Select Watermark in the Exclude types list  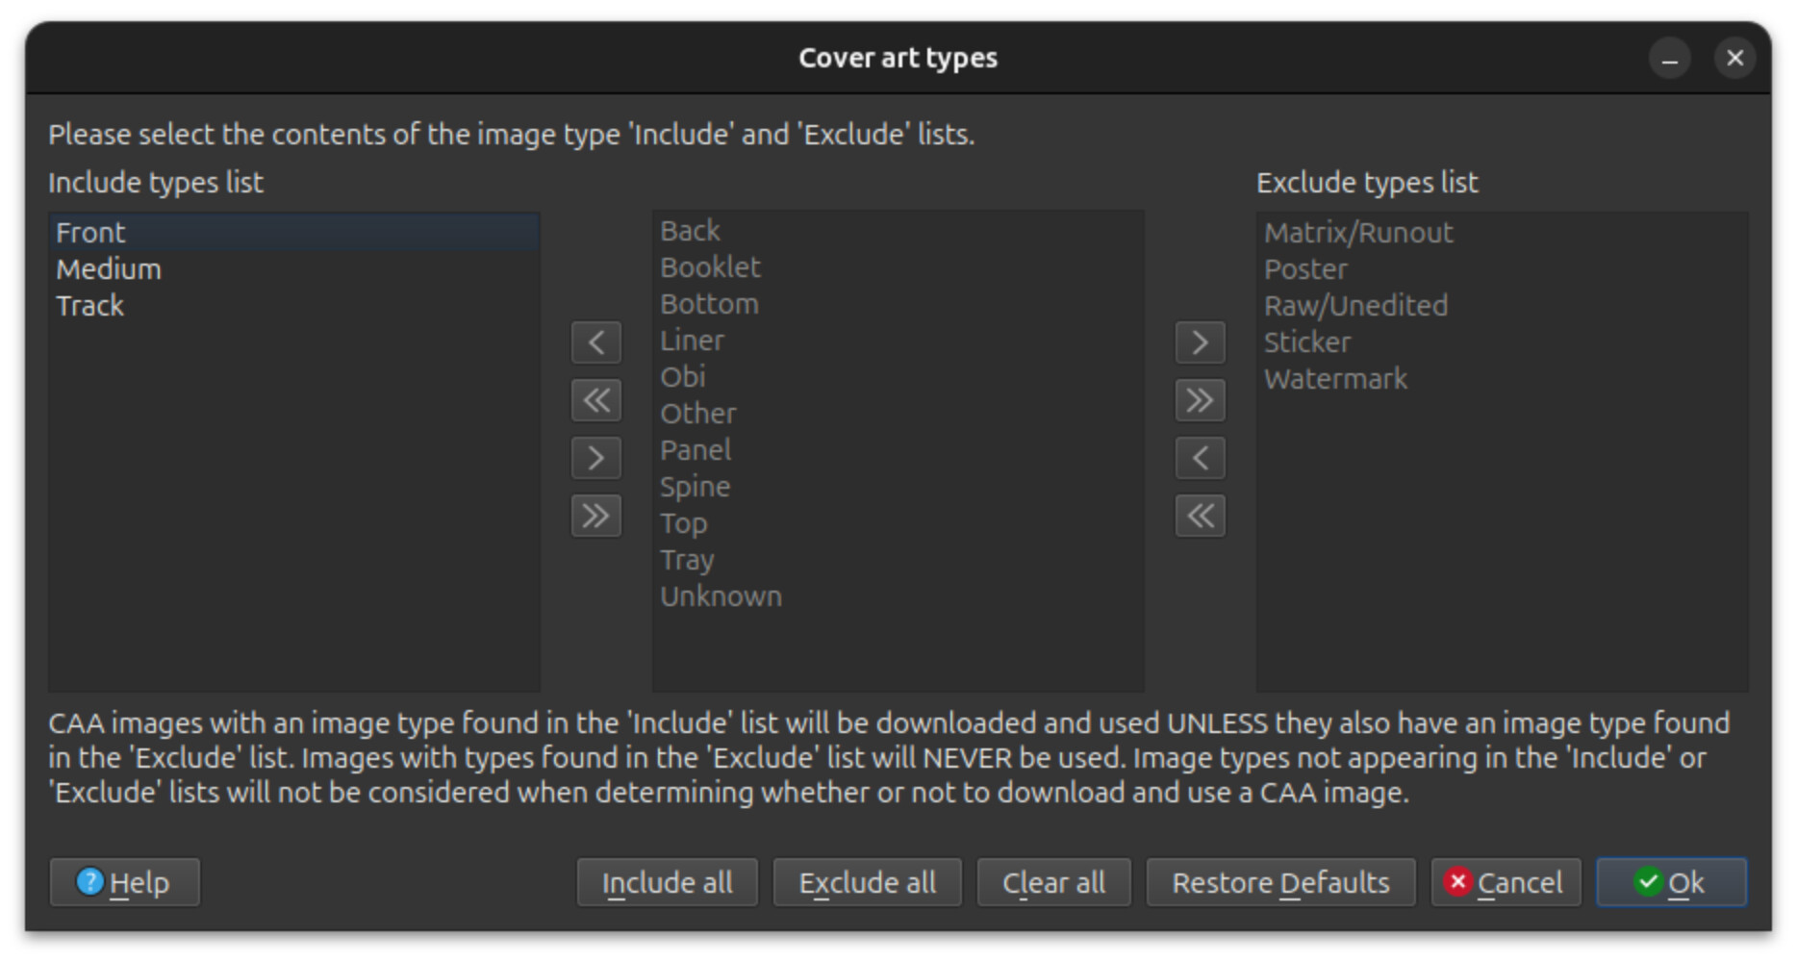point(1335,379)
